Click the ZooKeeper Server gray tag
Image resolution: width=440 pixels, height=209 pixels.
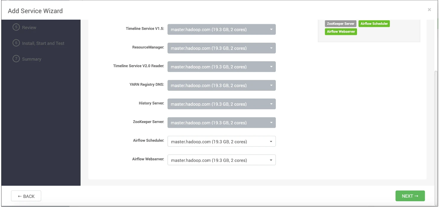(341, 24)
